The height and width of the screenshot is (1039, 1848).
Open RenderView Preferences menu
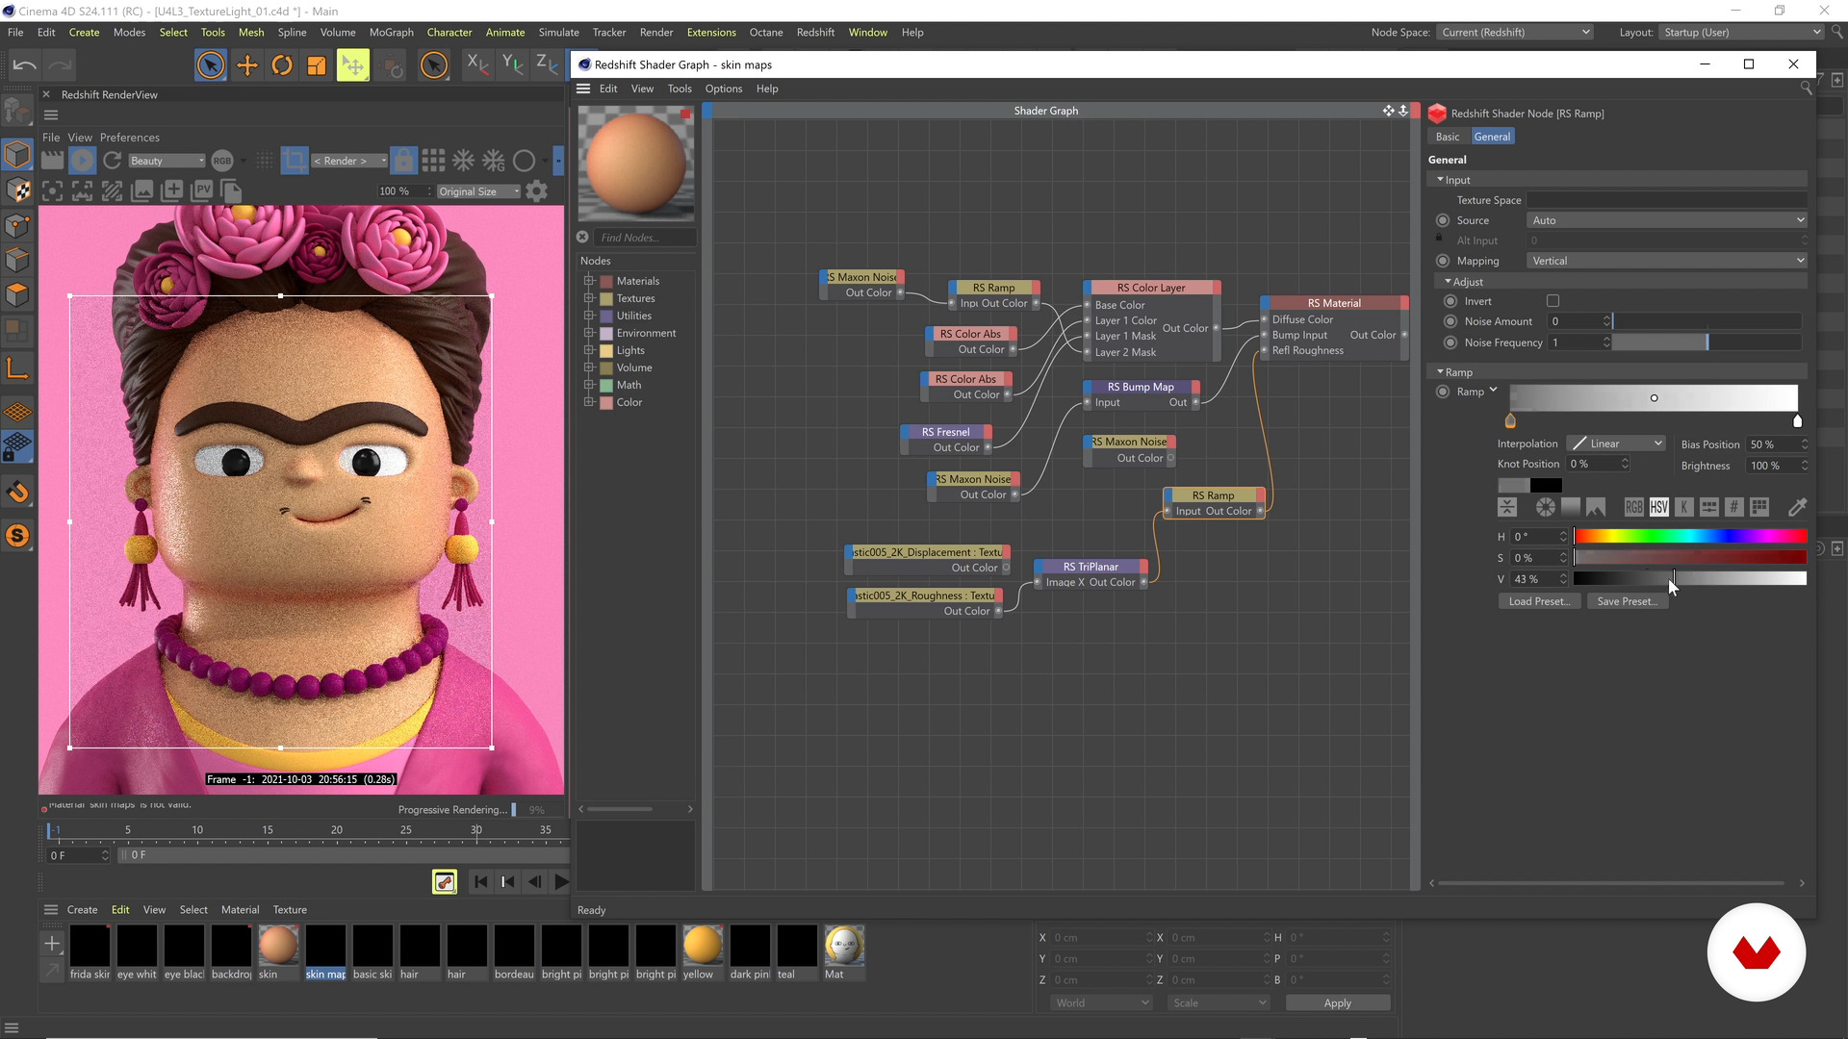(x=130, y=138)
